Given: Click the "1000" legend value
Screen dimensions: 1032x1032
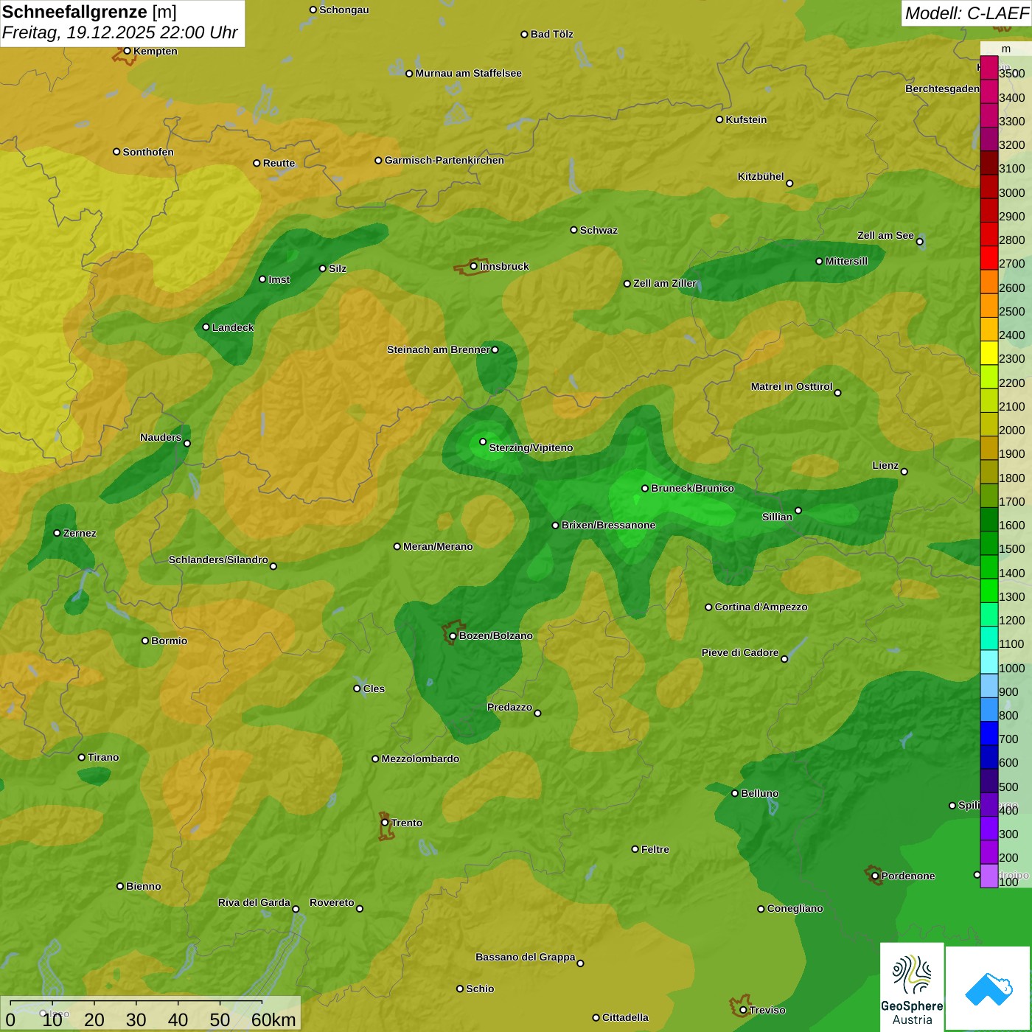Looking at the screenshot, I should click(x=1011, y=668).
